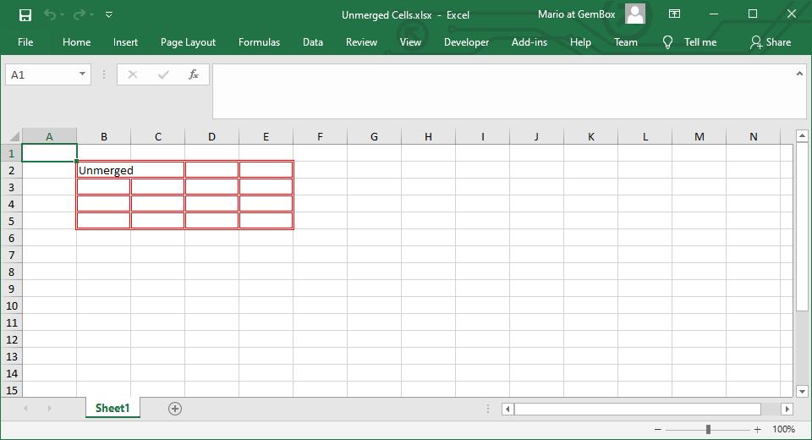Screen dimensions: 812x440
Task: Add a new sheet with plus icon
Action: click(x=175, y=409)
